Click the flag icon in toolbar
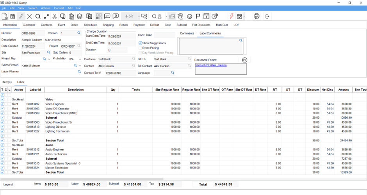367x195 pixels. (198, 16)
